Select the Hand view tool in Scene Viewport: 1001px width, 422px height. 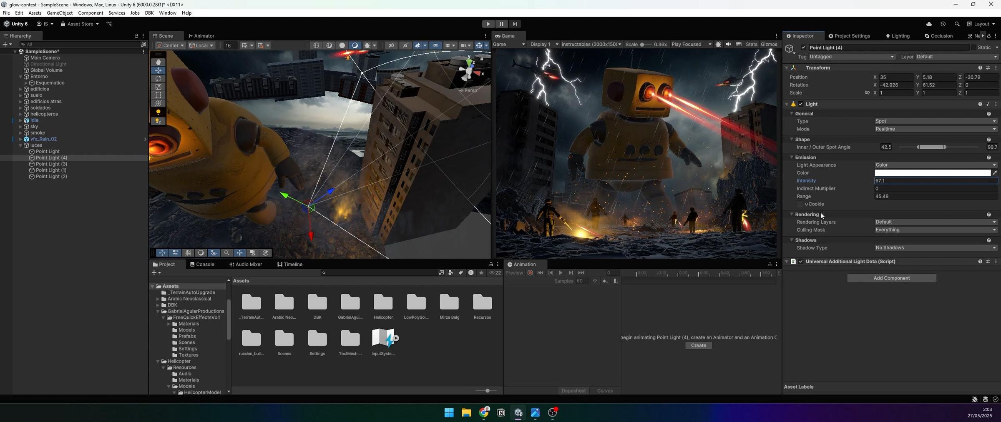tap(158, 62)
